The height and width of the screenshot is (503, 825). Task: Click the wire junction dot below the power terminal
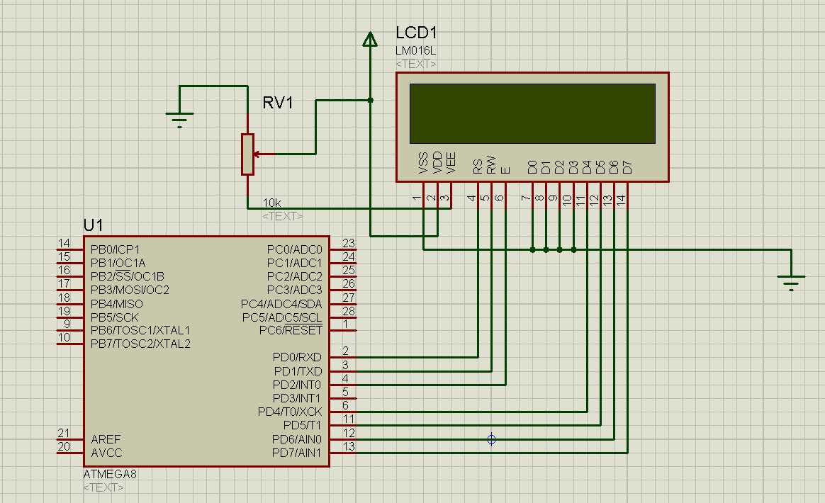[x=371, y=100]
